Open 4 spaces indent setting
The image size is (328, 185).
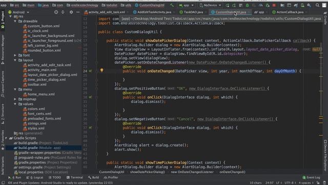pos(306,183)
